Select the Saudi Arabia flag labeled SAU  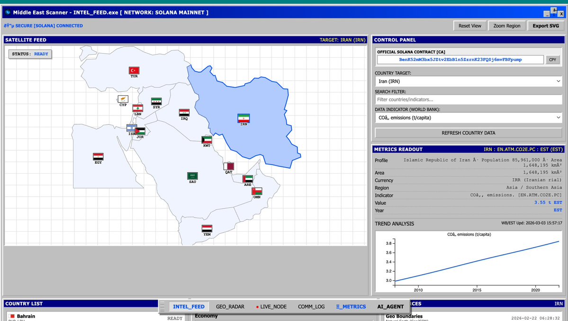click(192, 176)
